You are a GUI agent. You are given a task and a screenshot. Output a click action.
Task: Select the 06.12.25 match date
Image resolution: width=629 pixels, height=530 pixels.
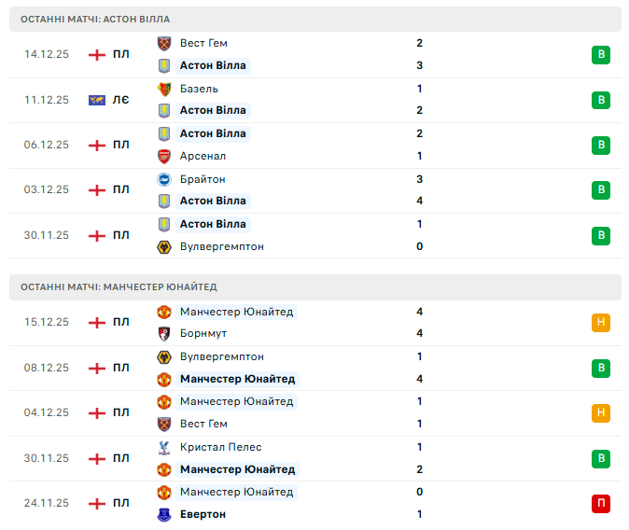(47, 145)
